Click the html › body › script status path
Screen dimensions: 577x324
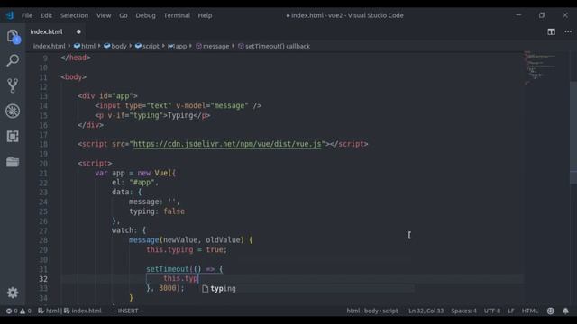[x=372, y=310]
